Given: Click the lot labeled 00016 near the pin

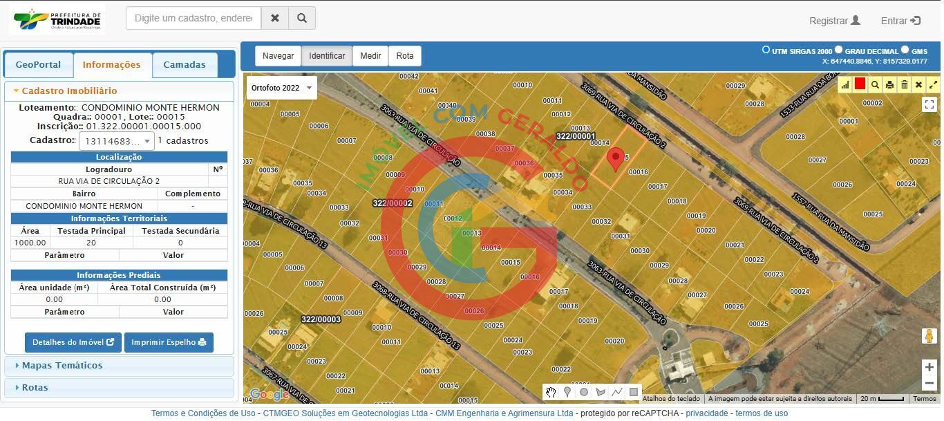Looking at the screenshot, I should click(638, 172).
